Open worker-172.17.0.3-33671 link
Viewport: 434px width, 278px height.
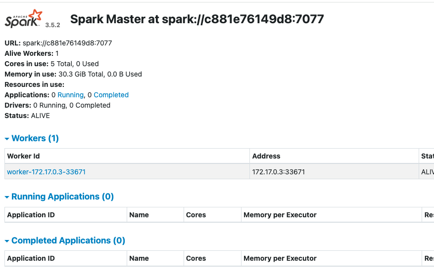click(46, 172)
